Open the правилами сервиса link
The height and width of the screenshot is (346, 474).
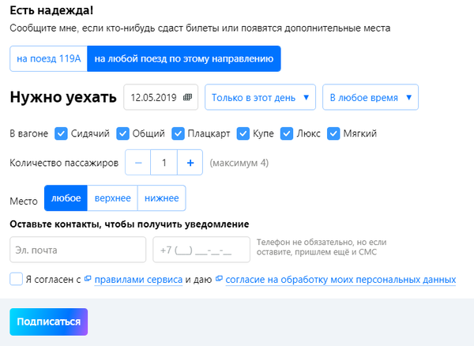pos(138,280)
